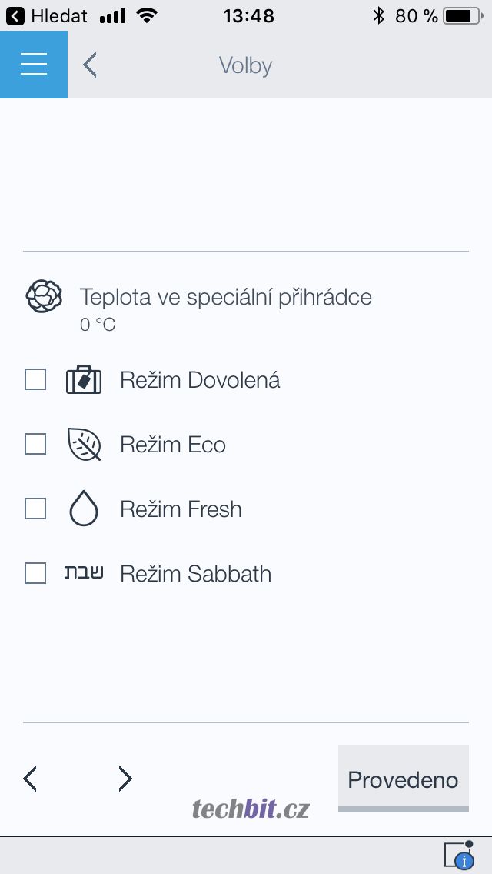Tap the Sabbath mode Hebrew icon
This screenshot has height=874, width=492.
84,574
